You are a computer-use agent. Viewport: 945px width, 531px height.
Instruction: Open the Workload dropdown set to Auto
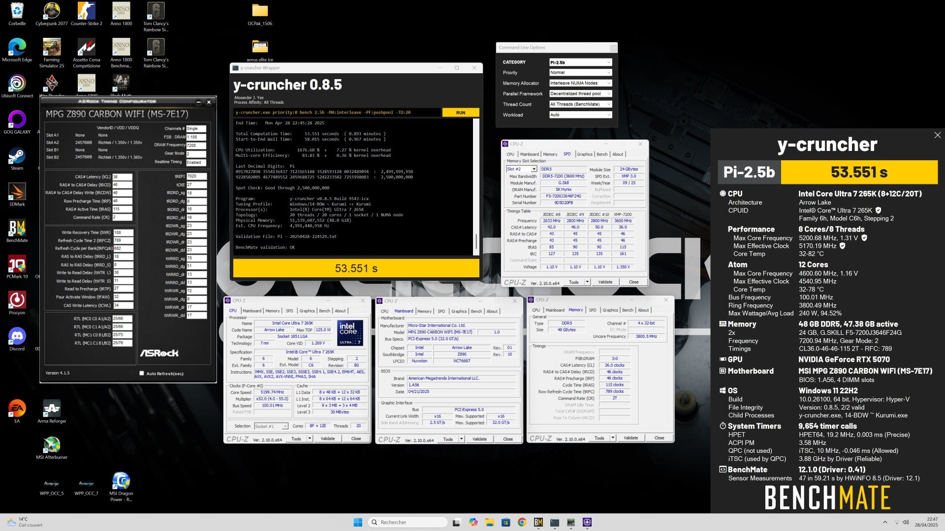coord(580,115)
